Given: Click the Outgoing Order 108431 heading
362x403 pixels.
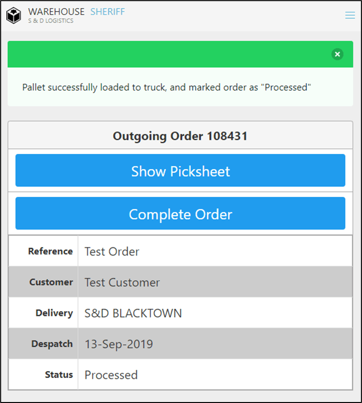Looking at the screenshot, I should [180, 136].
